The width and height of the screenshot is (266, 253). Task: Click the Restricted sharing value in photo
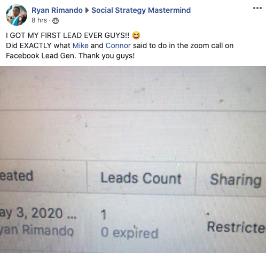(x=237, y=227)
